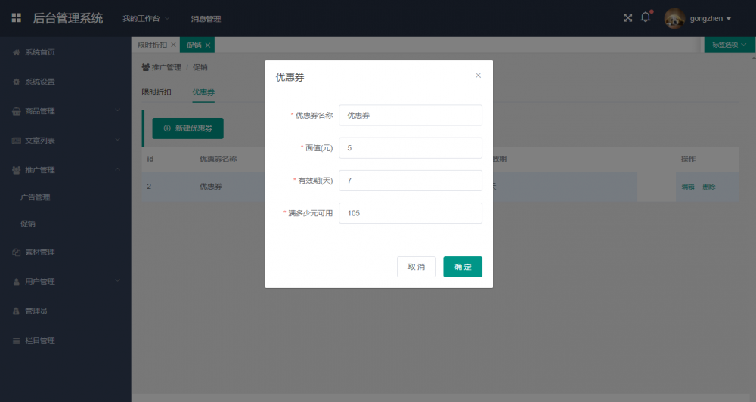Image resolution: width=756 pixels, height=402 pixels.
Task: Click the grid logo icon beside 后台管理系统
Action: tap(17, 18)
